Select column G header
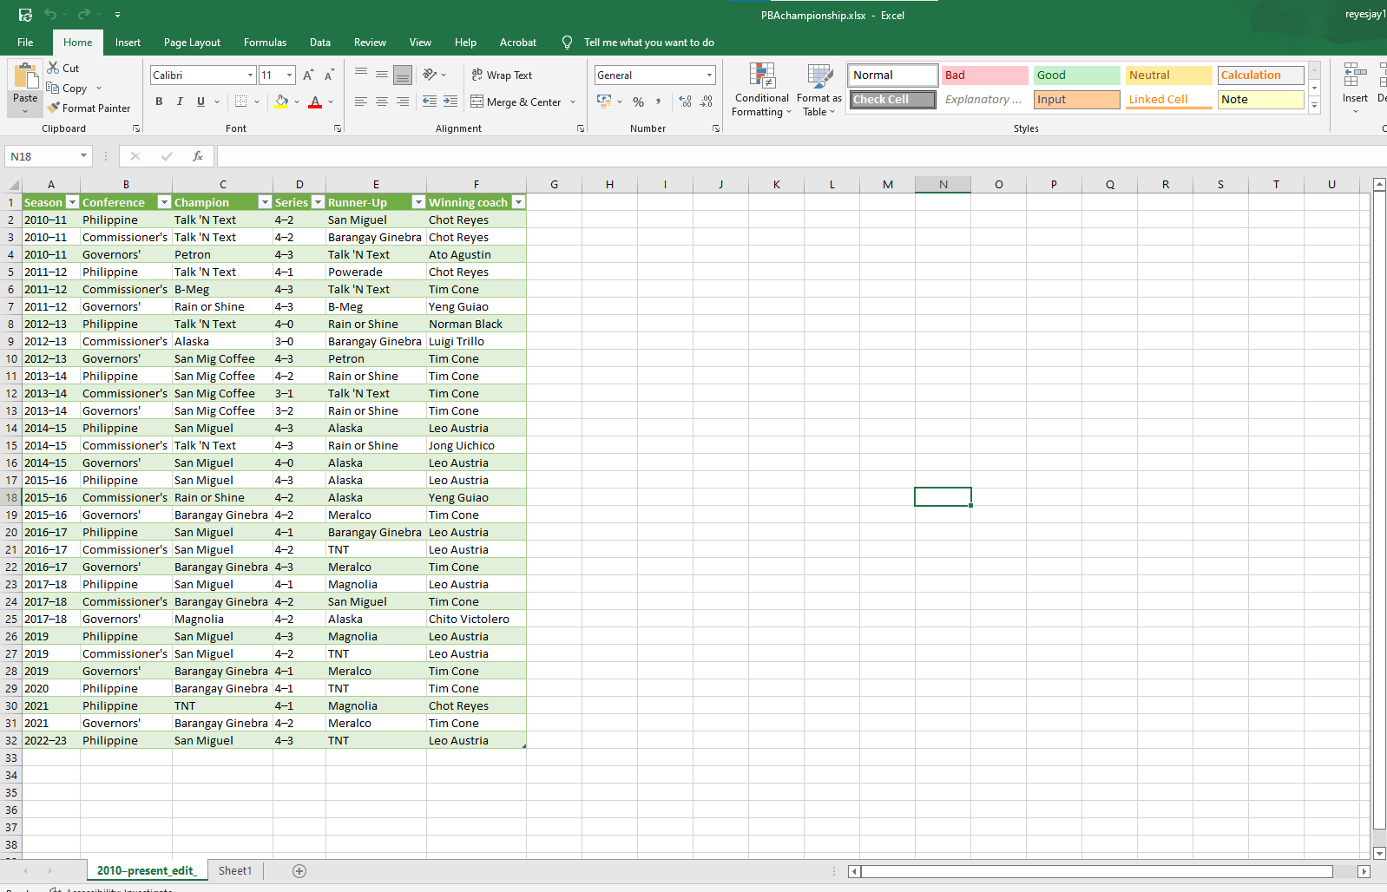This screenshot has height=892, width=1387. (x=555, y=185)
